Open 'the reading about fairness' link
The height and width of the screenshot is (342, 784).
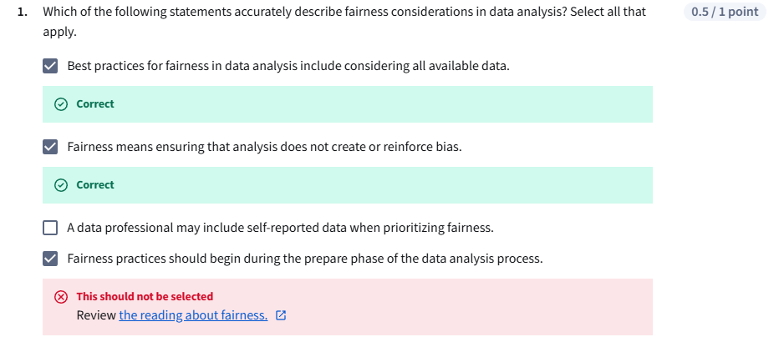coord(193,315)
